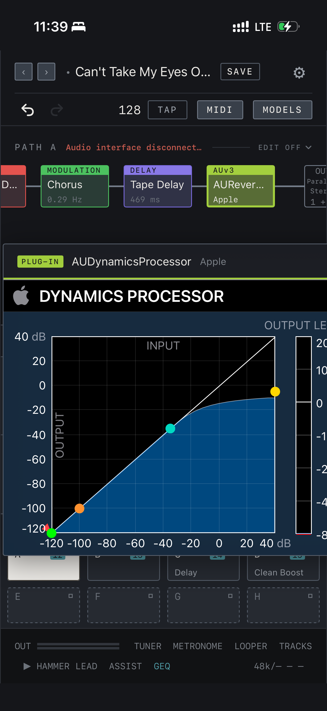Click the 48k sample rate status
327x711 pixels.
279,666
